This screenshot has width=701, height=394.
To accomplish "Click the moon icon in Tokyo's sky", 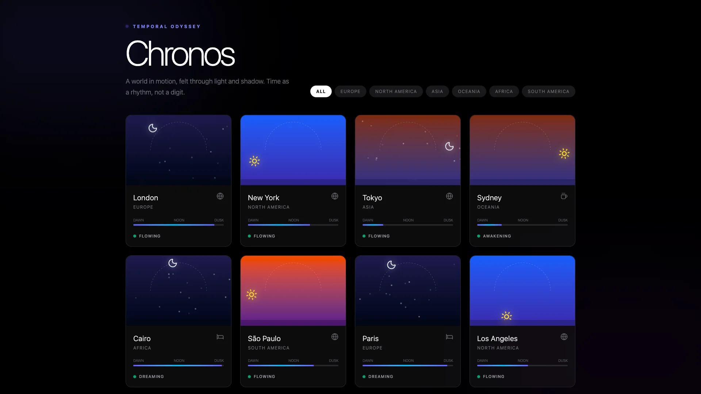I will coord(449,146).
